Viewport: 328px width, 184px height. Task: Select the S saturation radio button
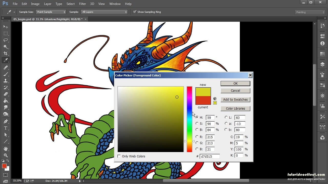[x=197, y=123]
